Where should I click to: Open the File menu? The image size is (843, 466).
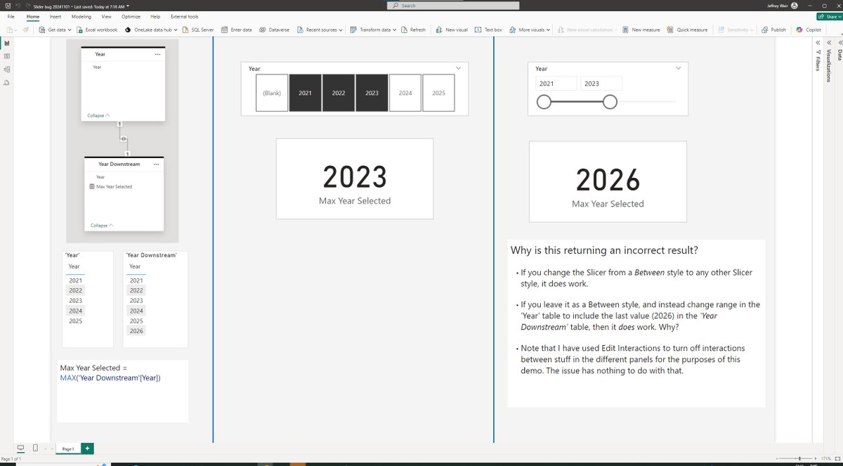(x=11, y=16)
